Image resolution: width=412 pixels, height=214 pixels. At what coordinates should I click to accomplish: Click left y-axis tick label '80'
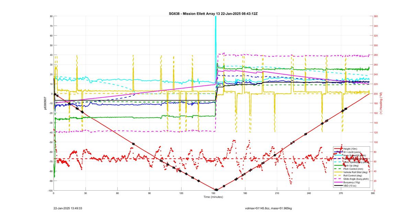pos(51,16)
